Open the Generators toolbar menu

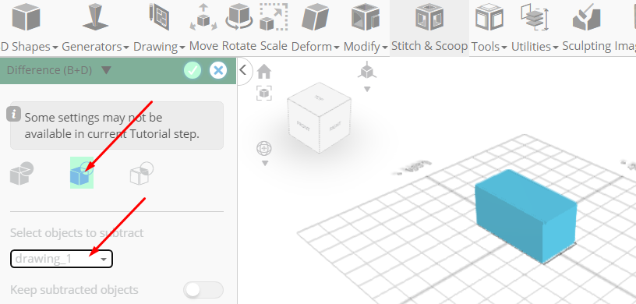point(95,28)
